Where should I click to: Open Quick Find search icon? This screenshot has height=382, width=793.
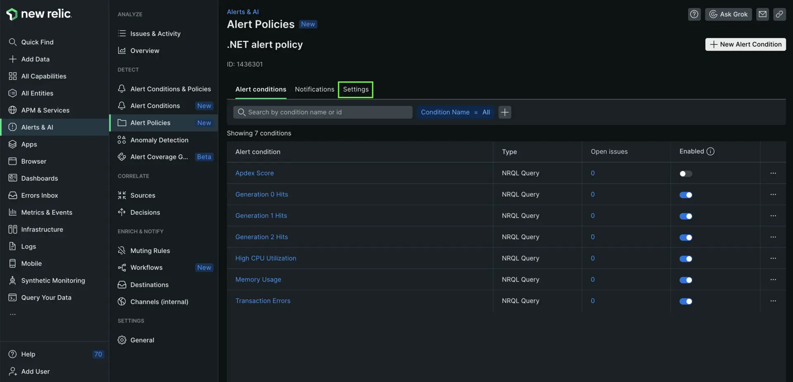(x=12, y=42)
